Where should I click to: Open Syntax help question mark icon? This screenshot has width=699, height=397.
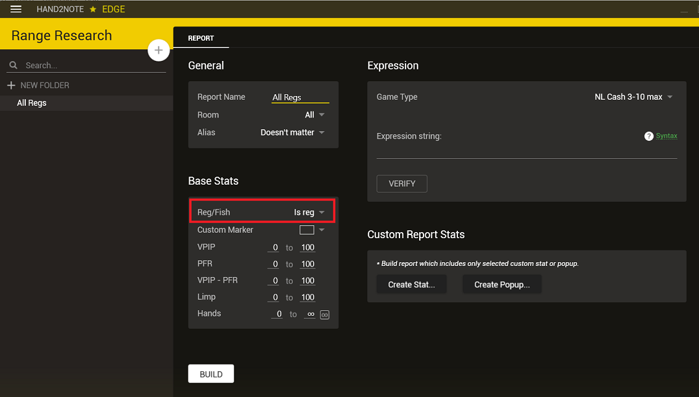pyautogui.click(x=648, y=136)
